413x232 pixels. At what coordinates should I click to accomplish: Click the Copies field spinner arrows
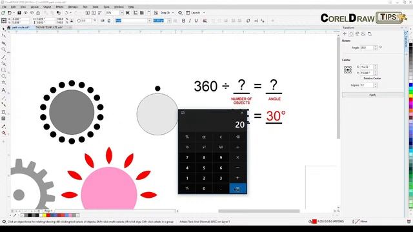pos(376,85)
